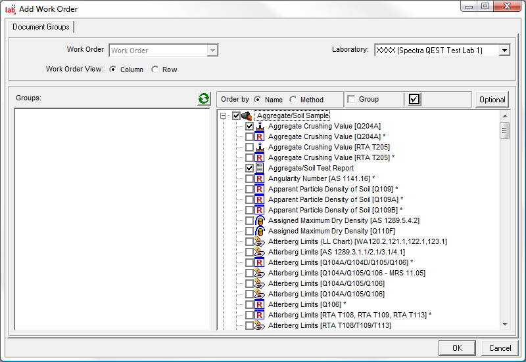Open the Work Order combo box
The width and height of the screenshot is (526, 362).
tap(212, 50)
